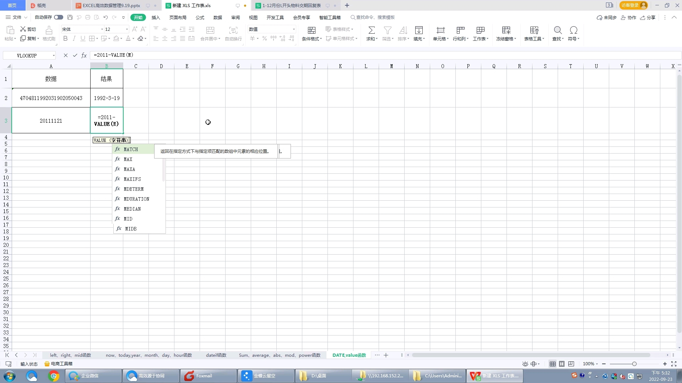
Task: Switch to the 公式 ribbon tab
Action: [200, 17]
